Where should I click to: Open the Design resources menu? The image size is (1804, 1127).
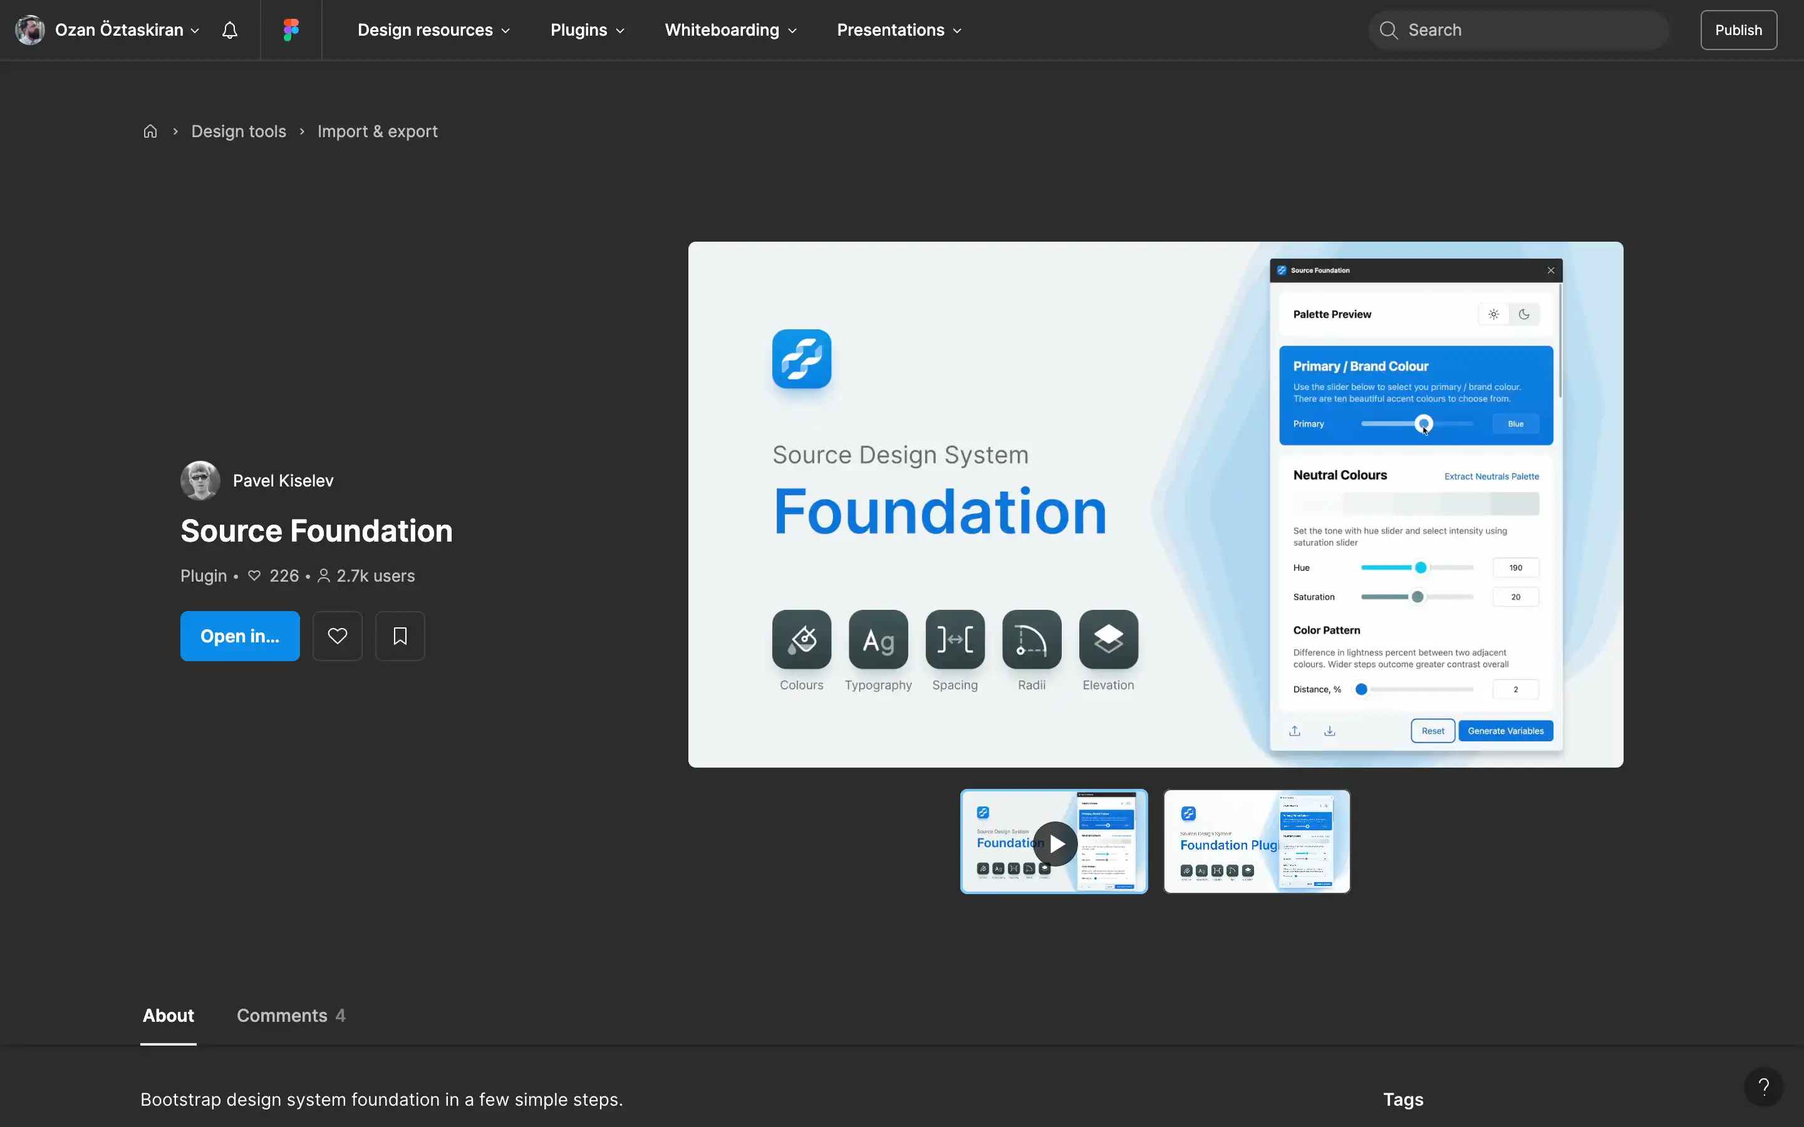(434, 30)
